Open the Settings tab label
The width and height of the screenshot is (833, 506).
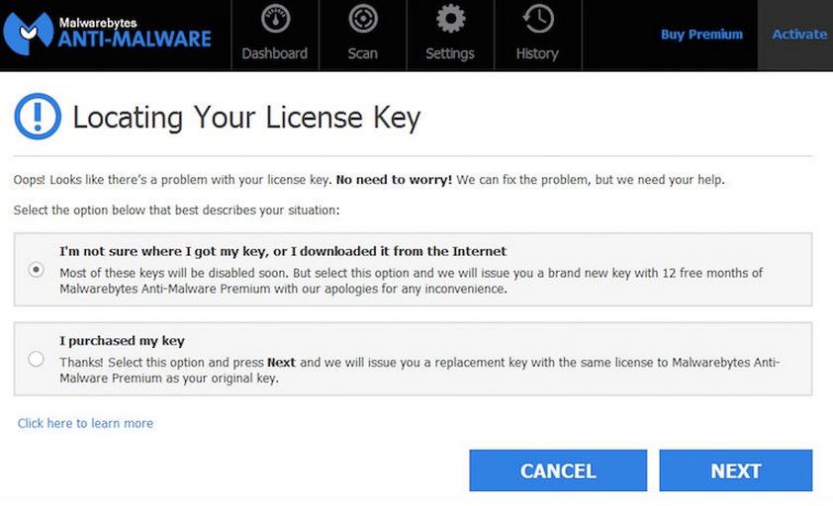click(x=450, y=53)
